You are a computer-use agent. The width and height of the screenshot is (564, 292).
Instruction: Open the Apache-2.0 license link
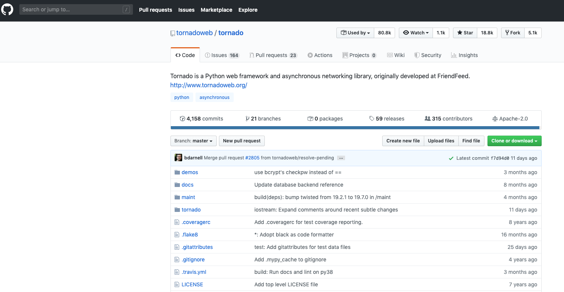510,119
